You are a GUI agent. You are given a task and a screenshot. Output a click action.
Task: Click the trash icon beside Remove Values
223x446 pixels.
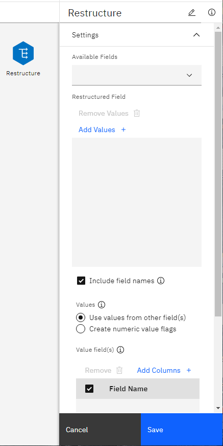pos(137,113)
